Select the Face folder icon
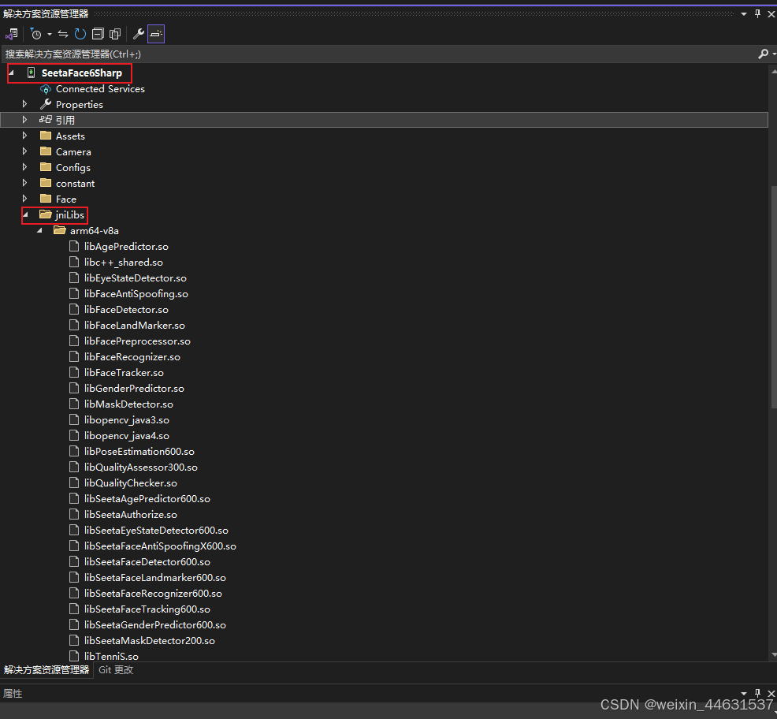 click(x=46, y=199)
